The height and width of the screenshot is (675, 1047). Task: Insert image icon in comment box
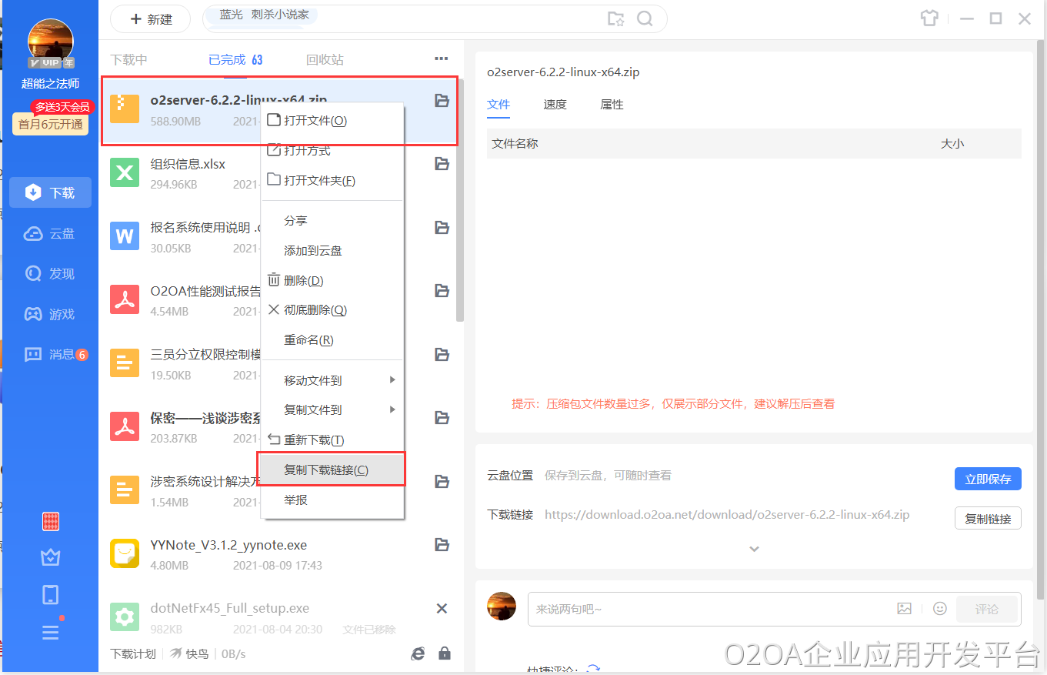pos(904,609)
